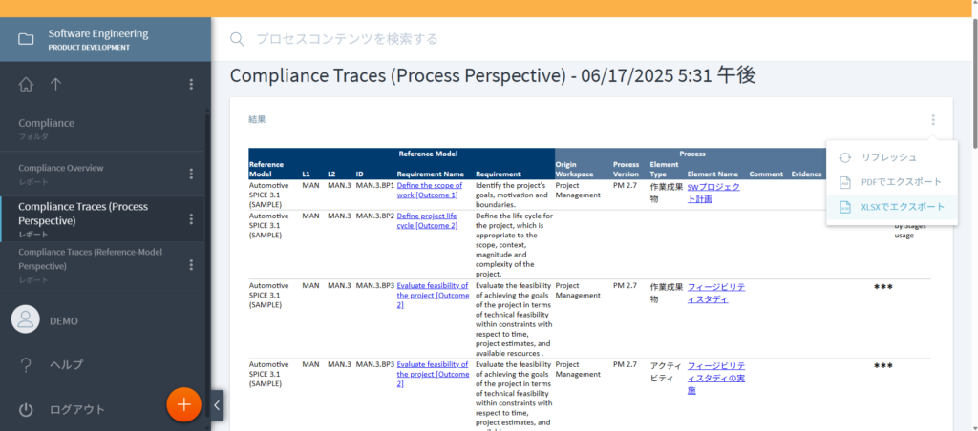Click the DEMO user avatar icon
Screen dimensions: 978x431
click(26, 319)
